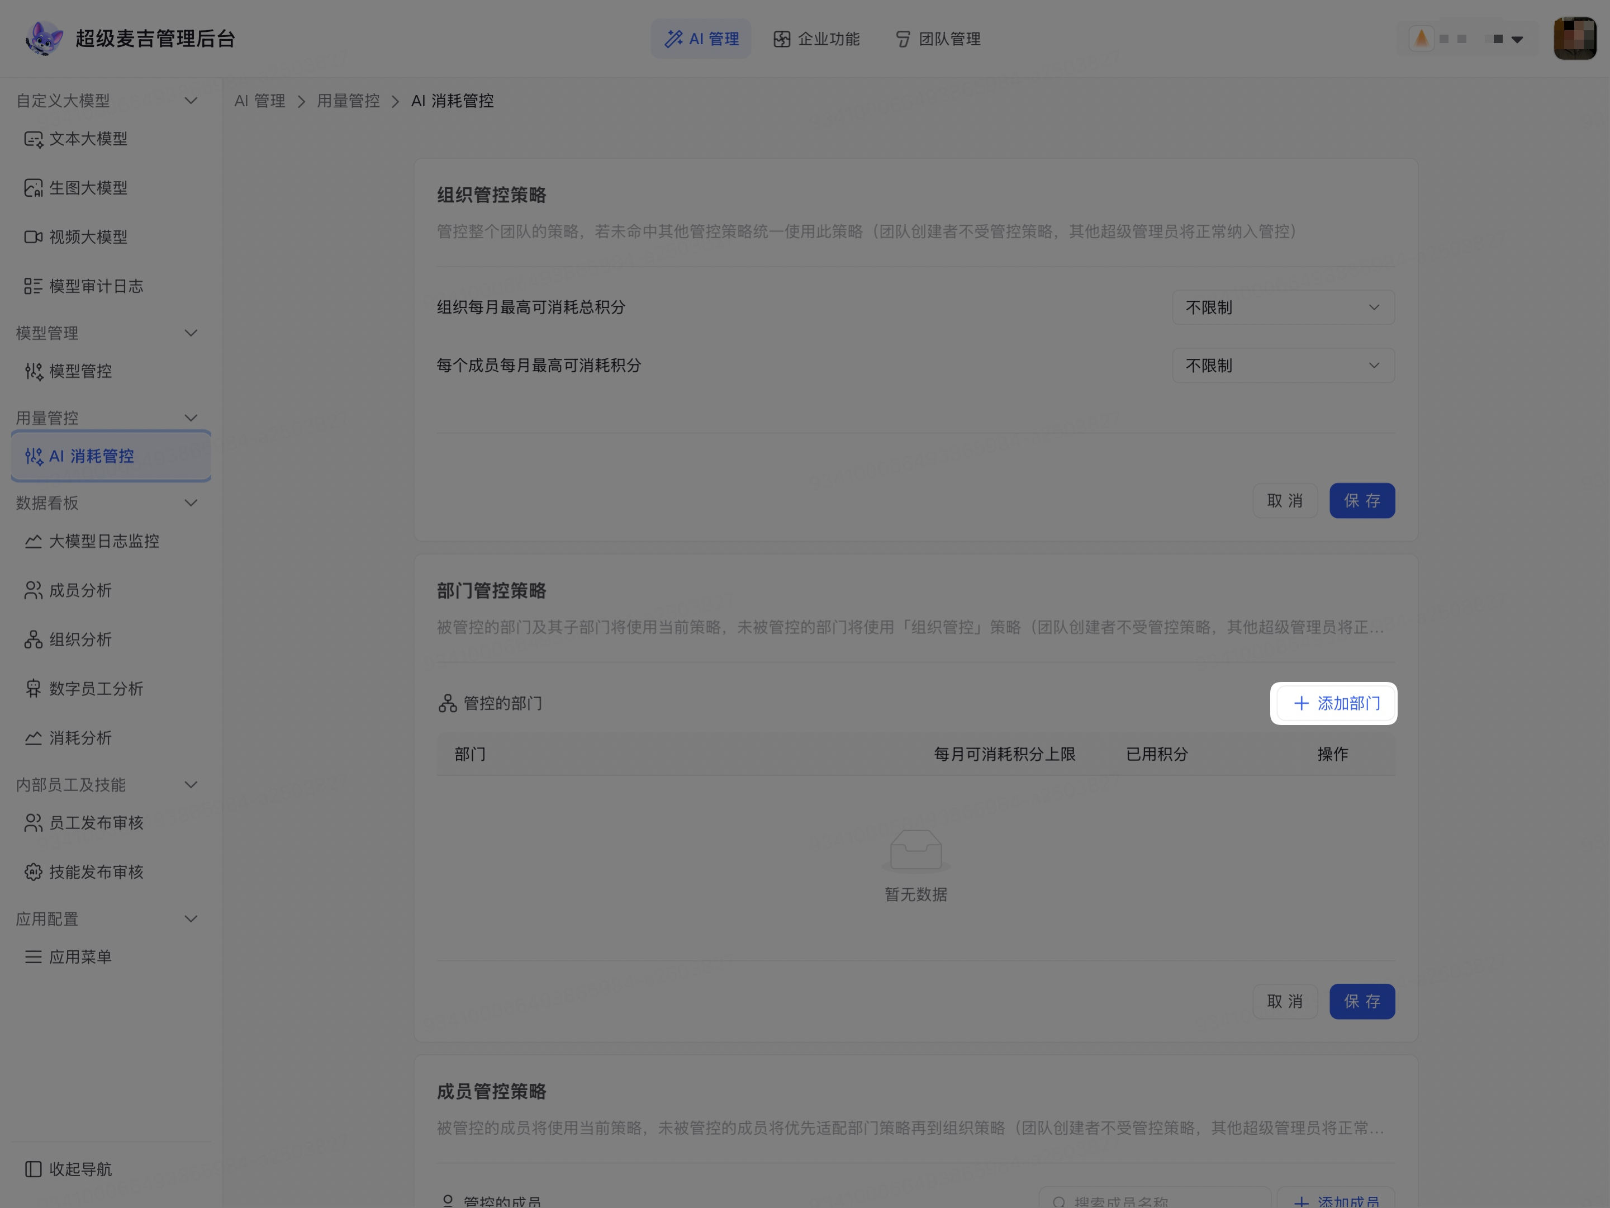Select AI 消耗管控 sidebar item

(x=111, y=457)
